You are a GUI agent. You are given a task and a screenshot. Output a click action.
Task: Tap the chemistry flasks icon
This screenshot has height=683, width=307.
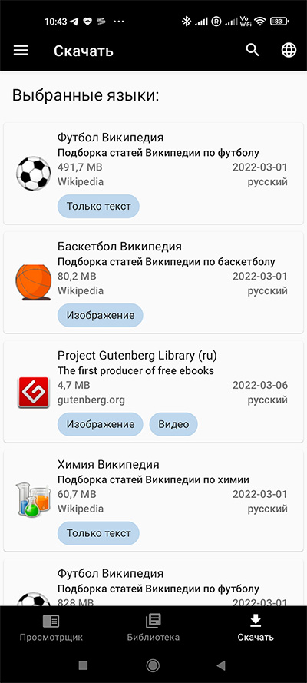click(x=34, y=500)
